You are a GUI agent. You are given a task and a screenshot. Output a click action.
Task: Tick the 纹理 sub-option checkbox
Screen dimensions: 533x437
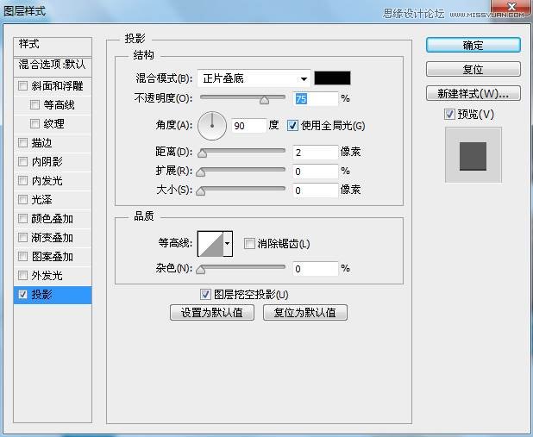click(x=34, y=123)
